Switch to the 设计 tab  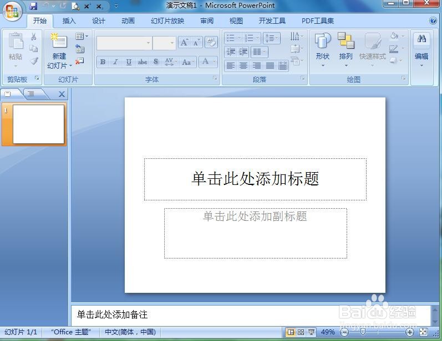coord(98,21)
